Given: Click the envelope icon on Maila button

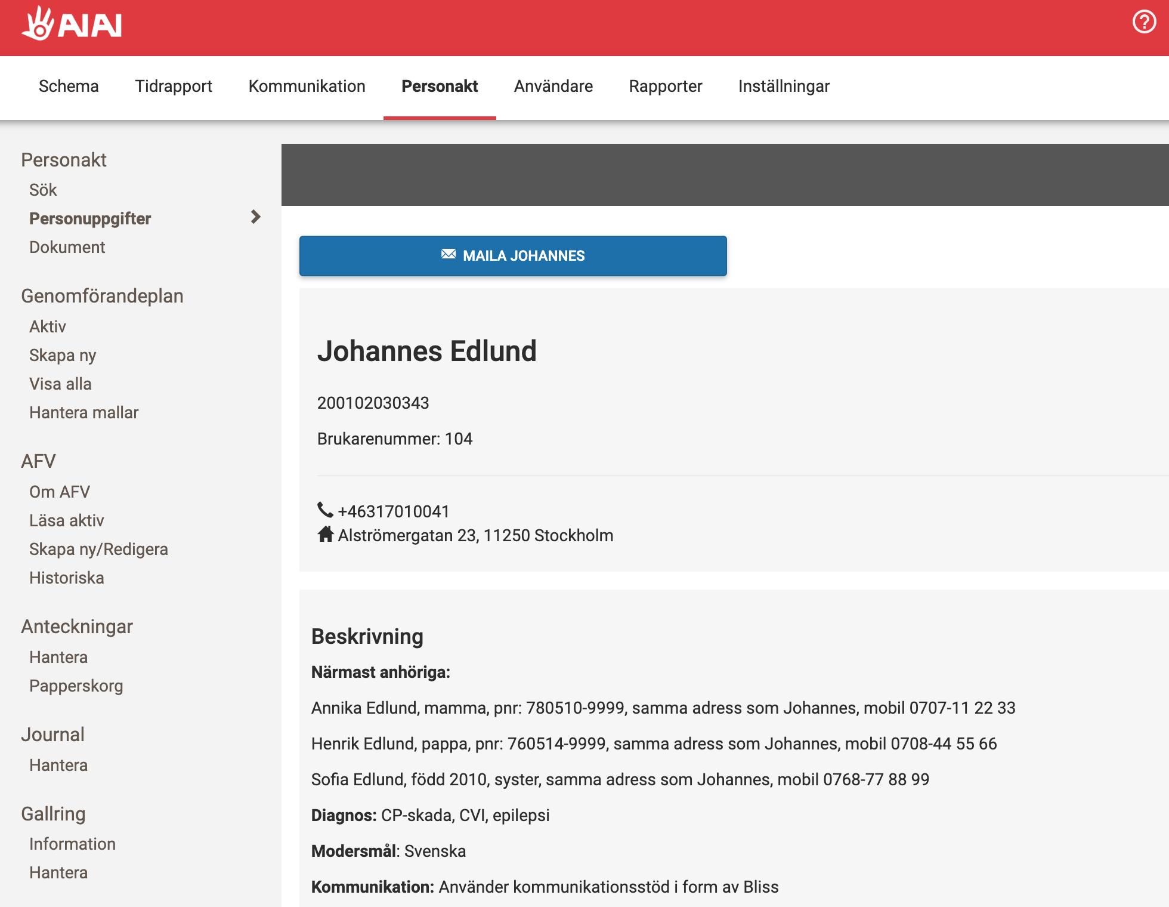Looking at the screenshot, I should [x=449, y=254].
